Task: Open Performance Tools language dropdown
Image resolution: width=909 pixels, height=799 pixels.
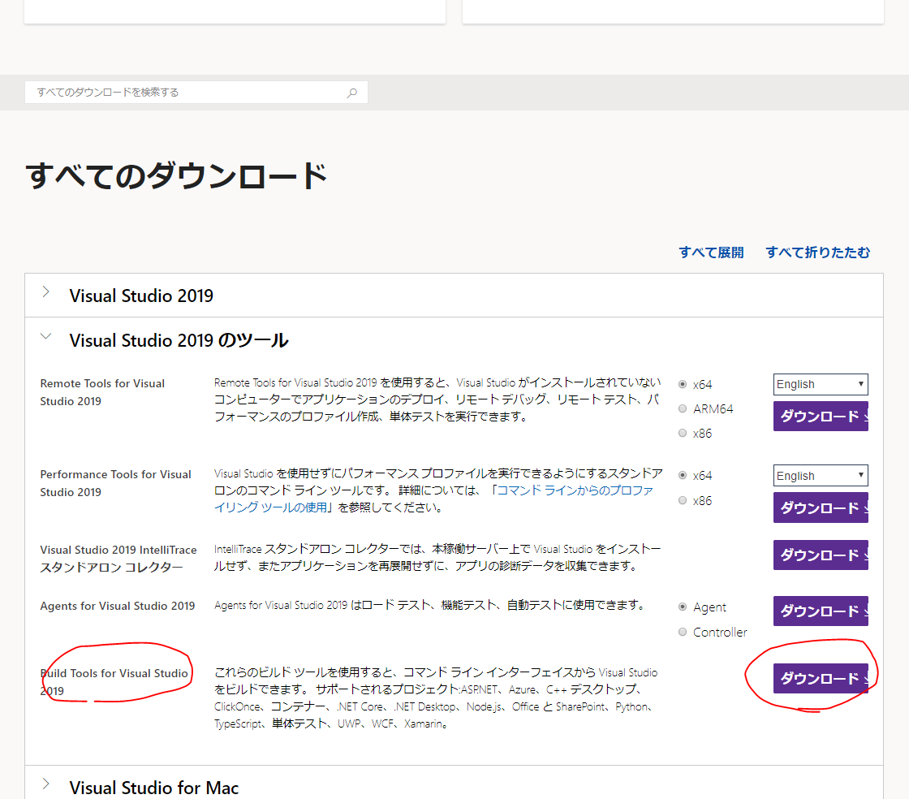Action: [821, 476]
